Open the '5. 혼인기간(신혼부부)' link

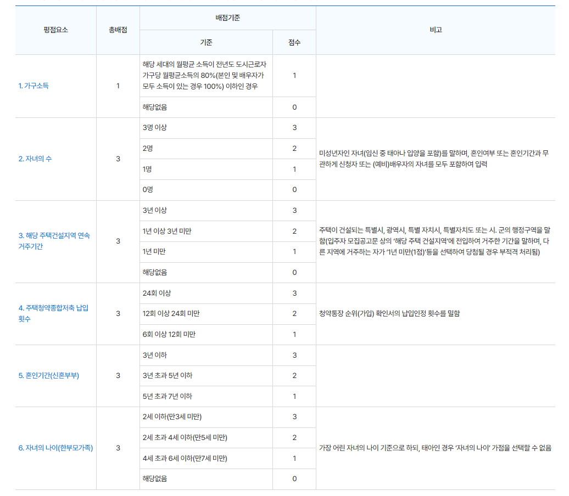click(x=49, y=376)
